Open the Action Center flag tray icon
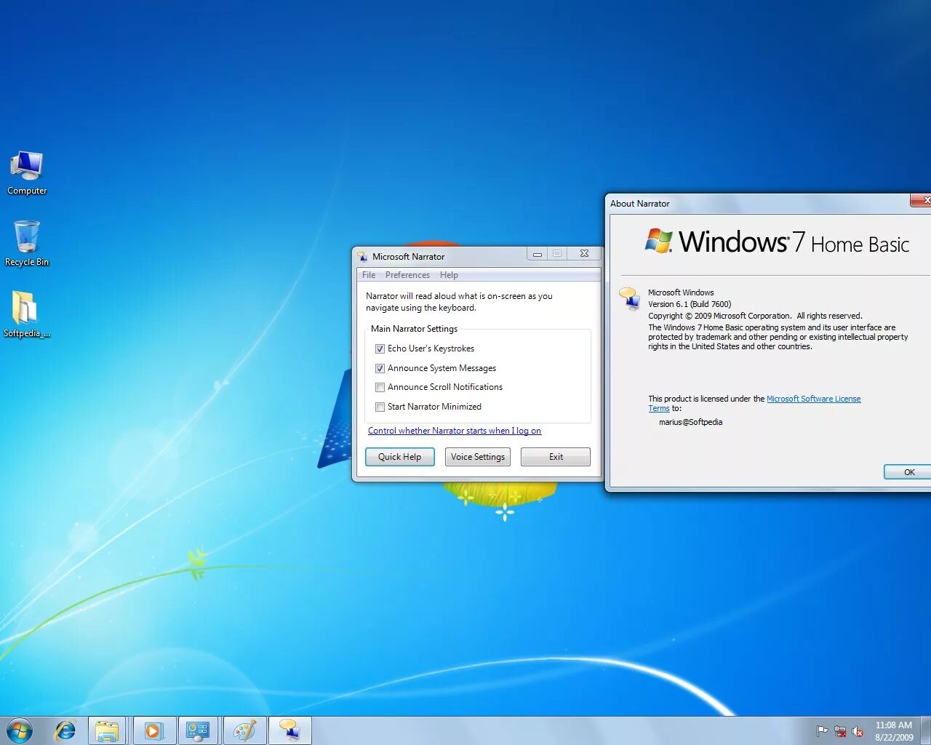Viewport: 931px width, 745px height. [x=822, y=731]
